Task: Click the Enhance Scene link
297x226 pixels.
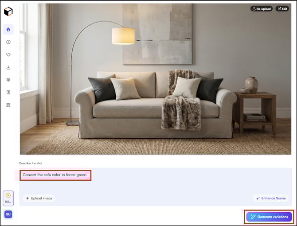Action: click(x=271, y=198)
